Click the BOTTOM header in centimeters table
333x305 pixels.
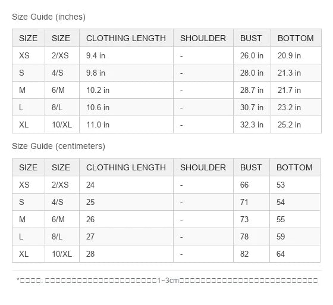294,167
